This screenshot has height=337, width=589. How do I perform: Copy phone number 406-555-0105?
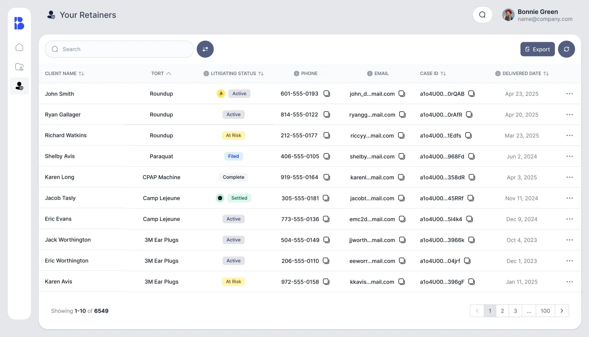click(327, 156)
